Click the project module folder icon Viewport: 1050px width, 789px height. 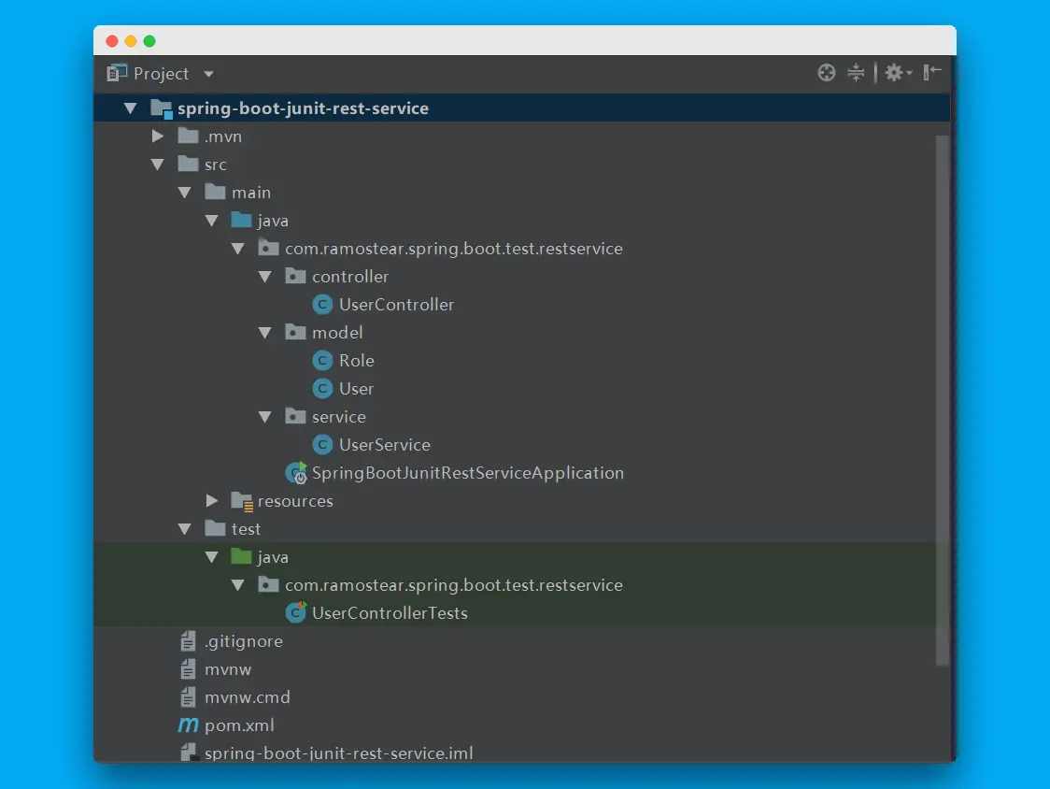[162, 108]
